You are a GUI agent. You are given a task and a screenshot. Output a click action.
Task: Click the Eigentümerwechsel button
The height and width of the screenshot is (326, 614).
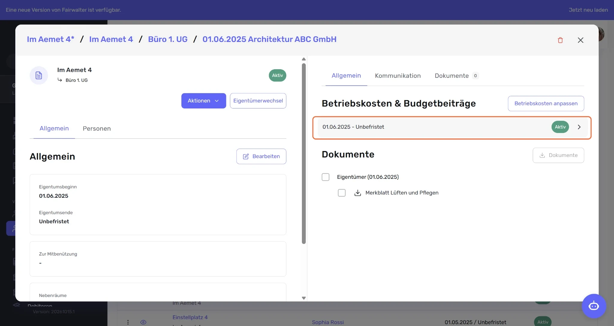click(x=258, y=101)
